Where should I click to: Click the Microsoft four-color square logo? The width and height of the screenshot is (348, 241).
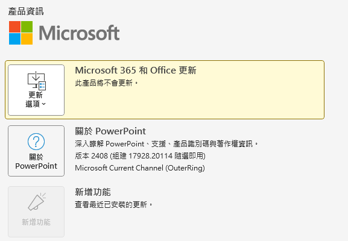pos(21,33)
